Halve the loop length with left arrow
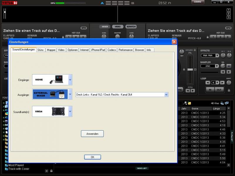Image resolution: width=235 pixels, height=176 pixels. point(208,83)
